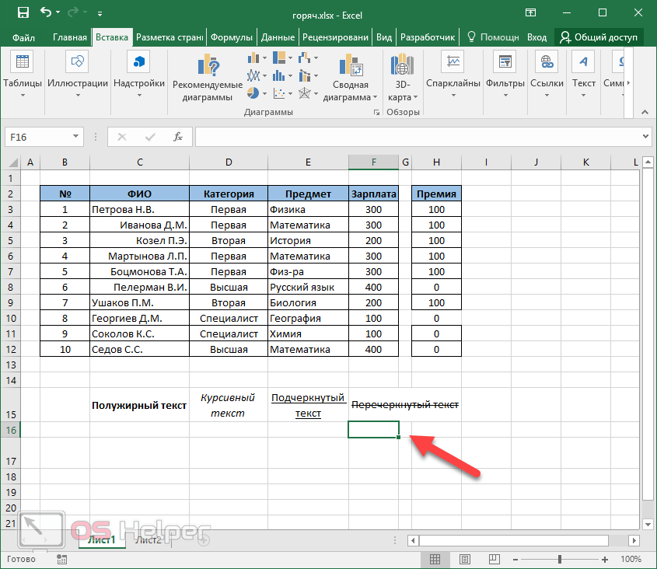This screenshot has width=657, height=569.
Task: Click the Фильтры ribbon icon
Action: (x=505, y=76)
